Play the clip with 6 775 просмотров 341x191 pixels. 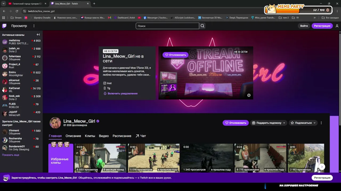[x=260, y=158]
